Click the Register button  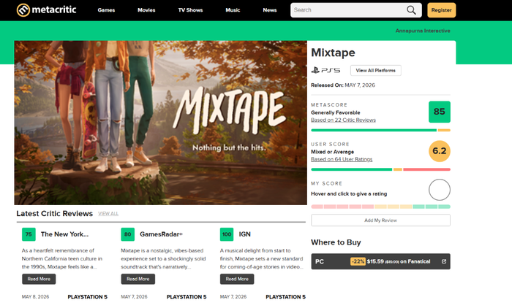441,10
